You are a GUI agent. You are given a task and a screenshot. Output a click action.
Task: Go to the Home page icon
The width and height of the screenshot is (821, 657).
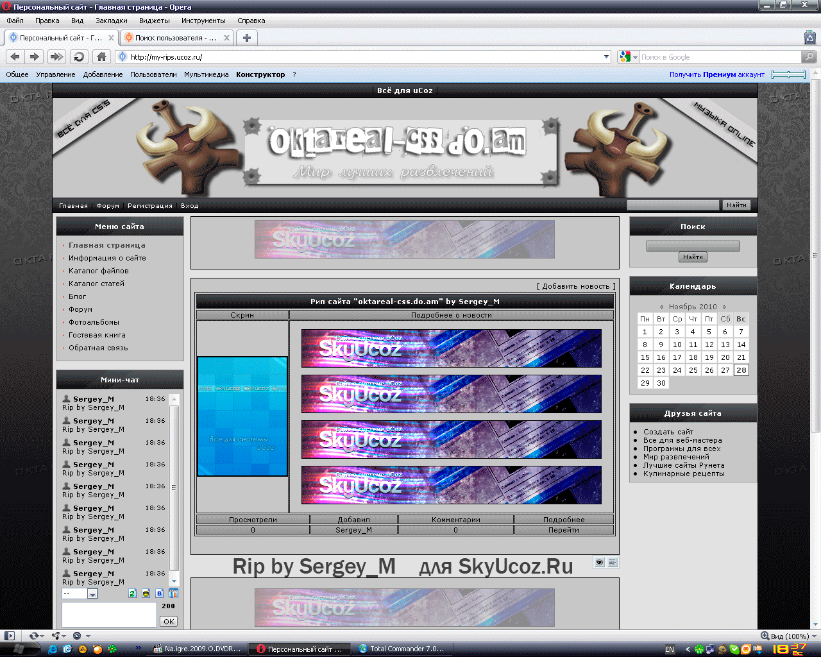(x=101, y=57)
